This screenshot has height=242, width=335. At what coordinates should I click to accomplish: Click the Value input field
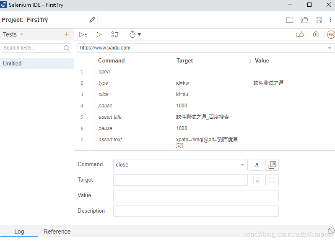[x=196, y=195]
